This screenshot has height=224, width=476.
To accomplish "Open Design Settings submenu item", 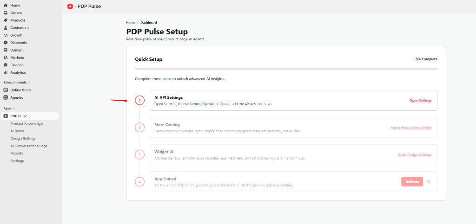I will 23,138.
